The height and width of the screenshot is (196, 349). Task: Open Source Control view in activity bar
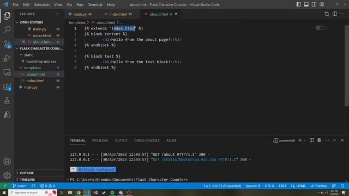pyautogui.click(x=7, y=44)
